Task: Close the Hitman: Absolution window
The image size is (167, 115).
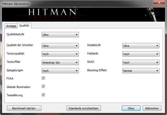Action: [159, 3]
